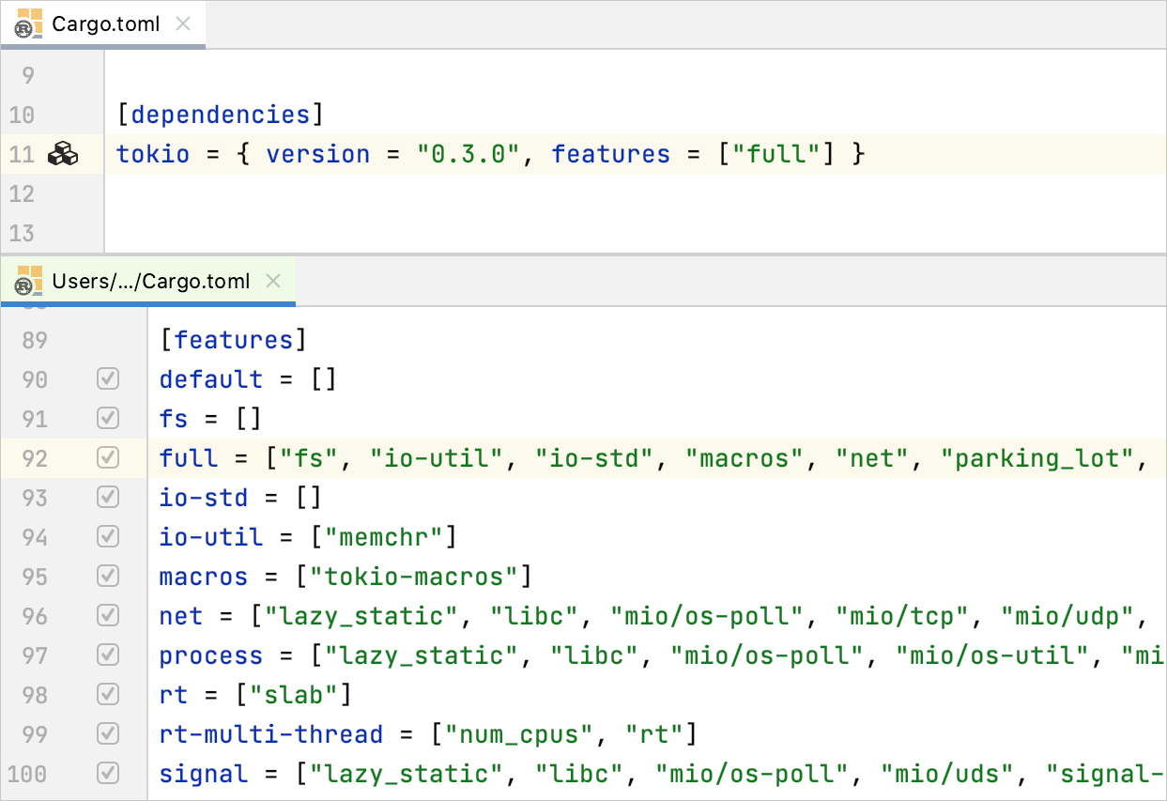Screen dimensions: 1167x801
Task: Toggle the macros feature checkbox on line 95
Action: tap(108, 577)
